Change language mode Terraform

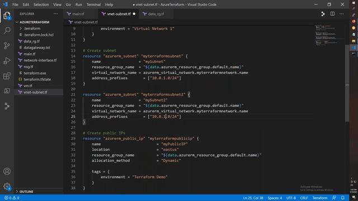tap(320, 198)
